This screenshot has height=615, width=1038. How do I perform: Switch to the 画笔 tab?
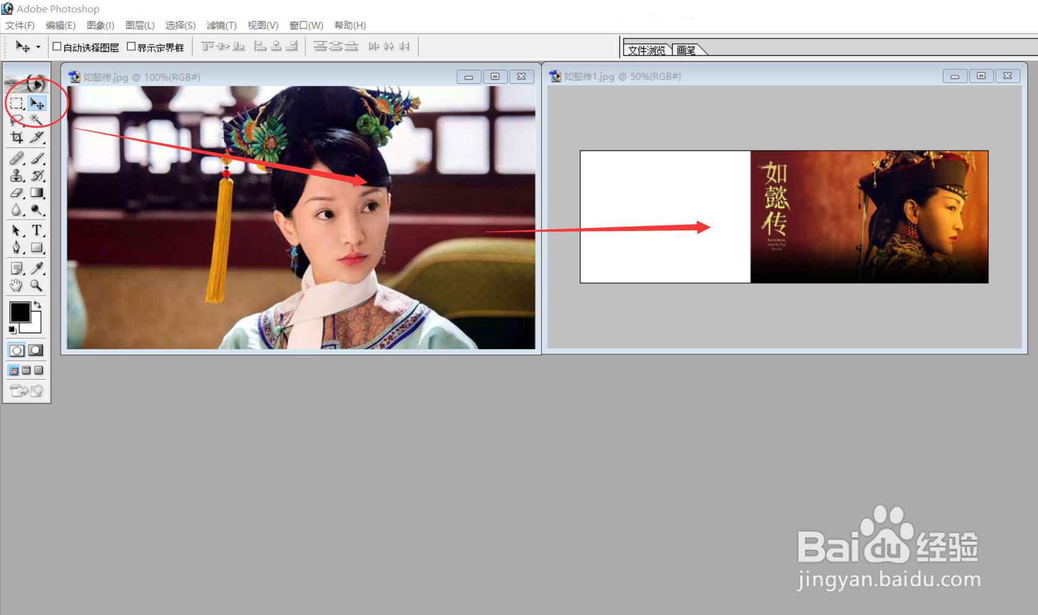pyautogui.click(x=687, y=50)
